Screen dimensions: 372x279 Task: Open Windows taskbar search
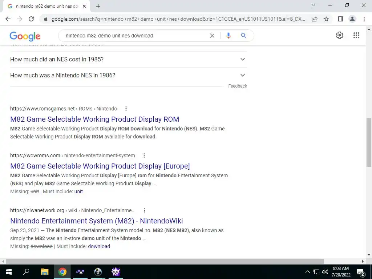coord(26,272)
